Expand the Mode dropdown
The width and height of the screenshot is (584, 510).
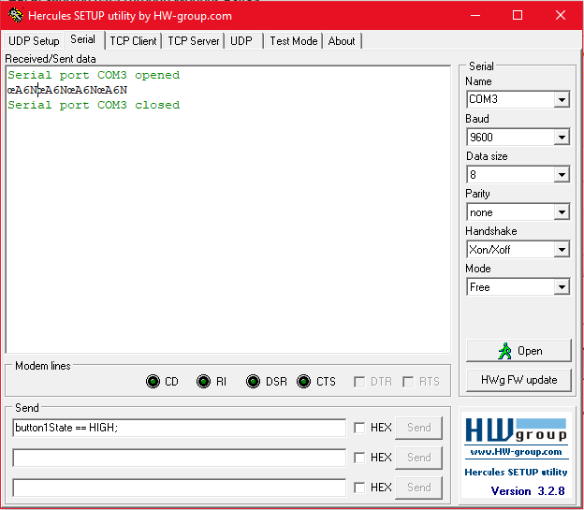click(x=562, y=287)
